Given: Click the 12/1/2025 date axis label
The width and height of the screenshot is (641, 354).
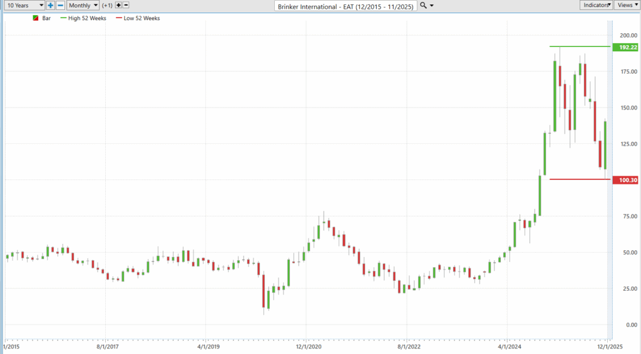Looking at the screenshot, I should tap(610, 346).
